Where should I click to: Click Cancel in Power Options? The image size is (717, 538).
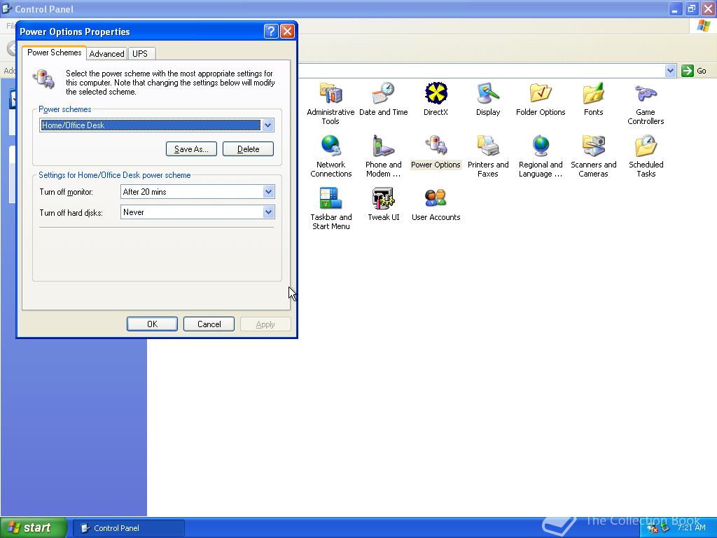(x=209, y=324)
